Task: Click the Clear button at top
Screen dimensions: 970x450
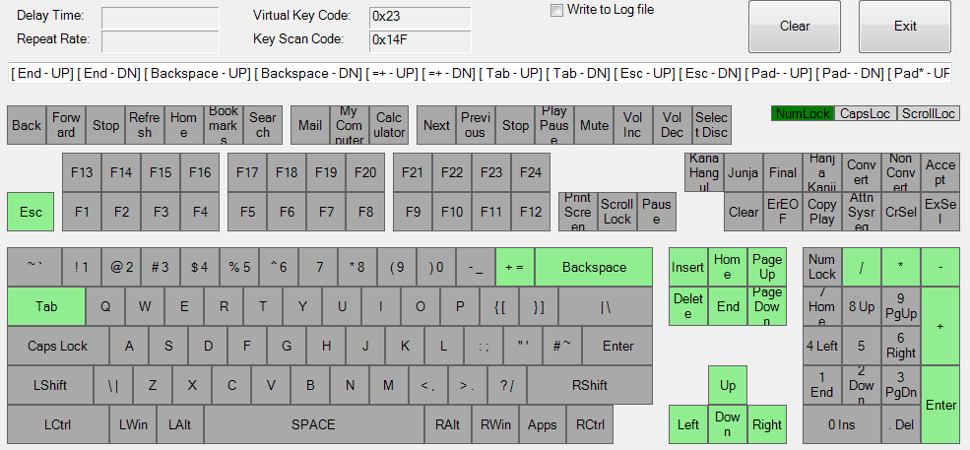Action: [795, 26]
